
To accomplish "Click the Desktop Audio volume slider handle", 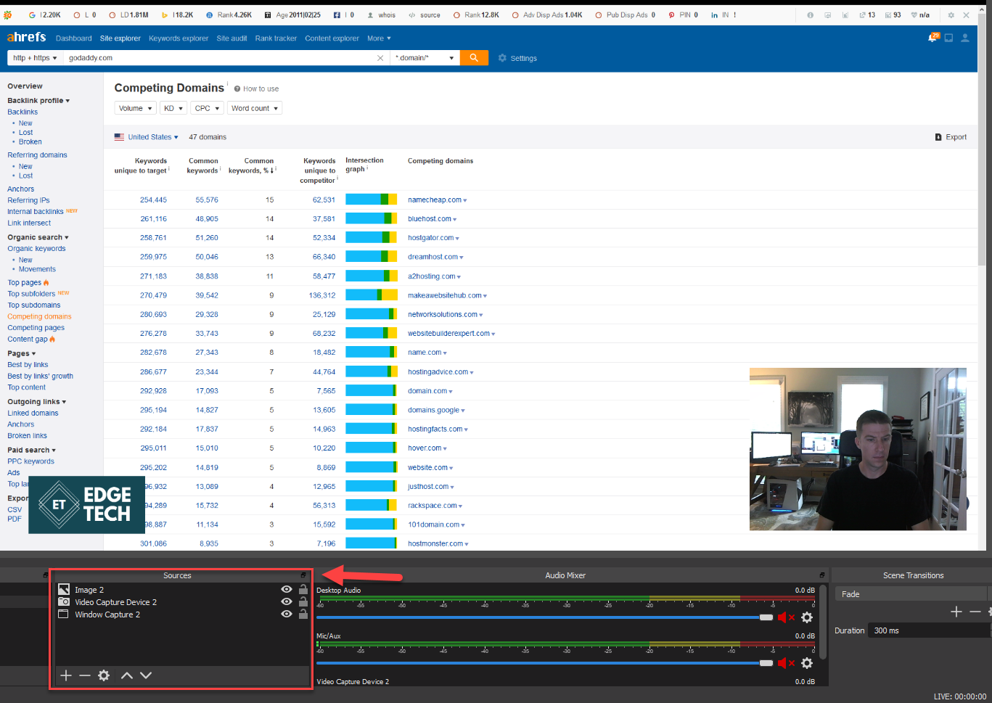I will (766, 617).
